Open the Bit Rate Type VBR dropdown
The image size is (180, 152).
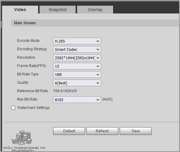click(x=77, y=75)
